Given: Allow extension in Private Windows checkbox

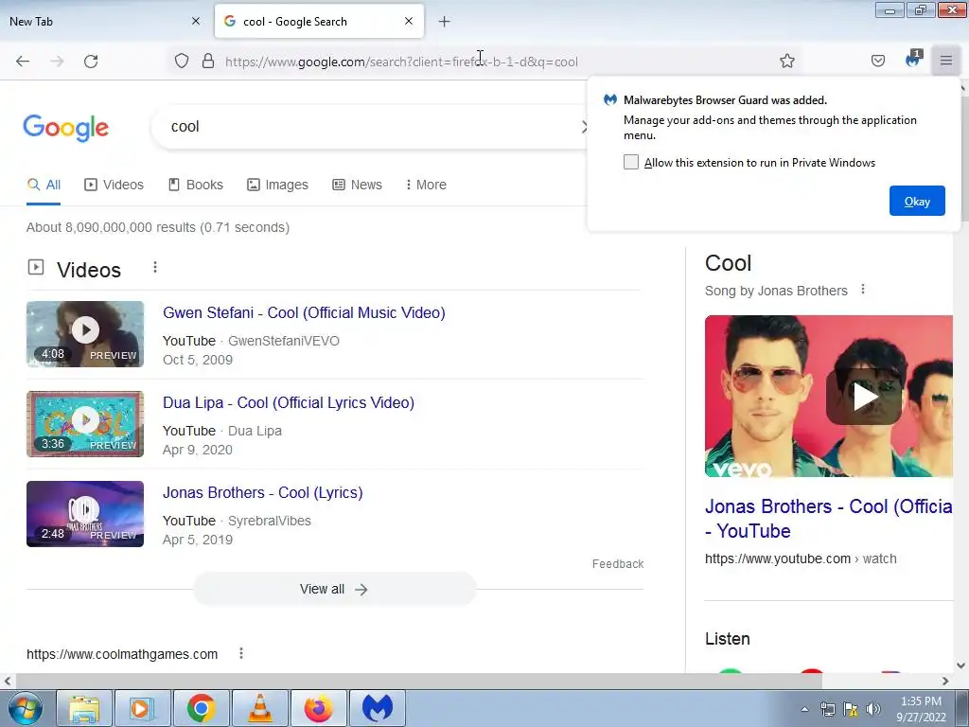Looking at the screenshot, I should tap(631, 162).
